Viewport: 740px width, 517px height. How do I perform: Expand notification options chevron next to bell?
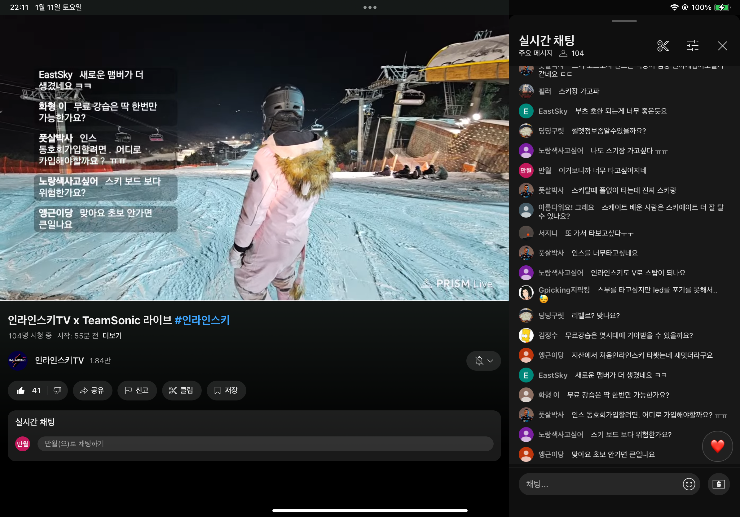pos(490,360)
